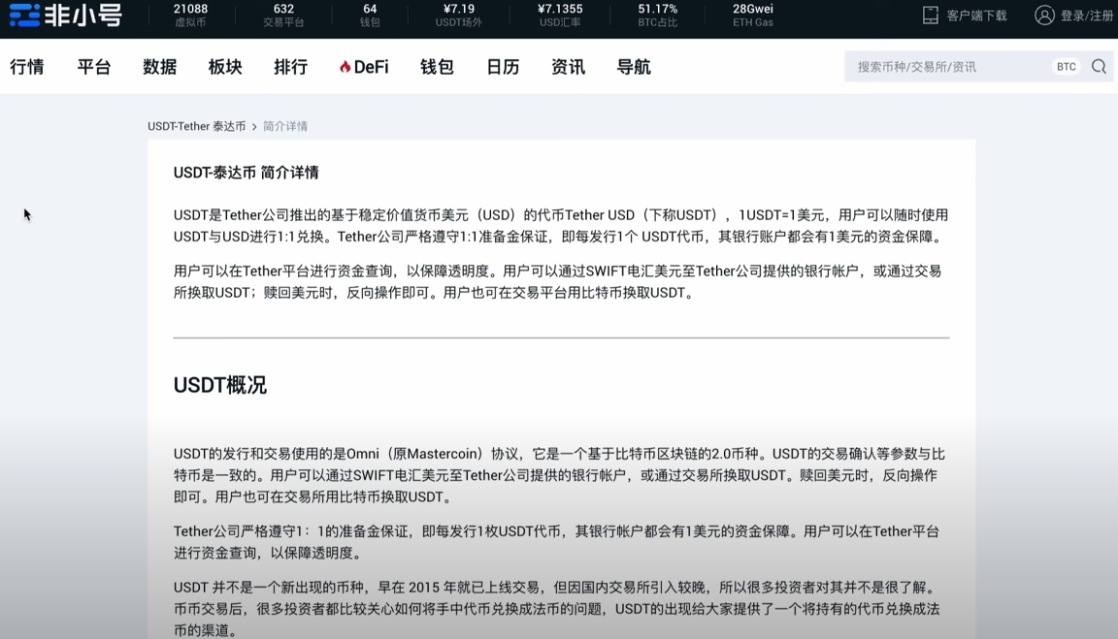The height and width of the screenshot is (639, 1118).
Task: Click the client download device icon
Action: pyautogui.click(x=931, y=16)
